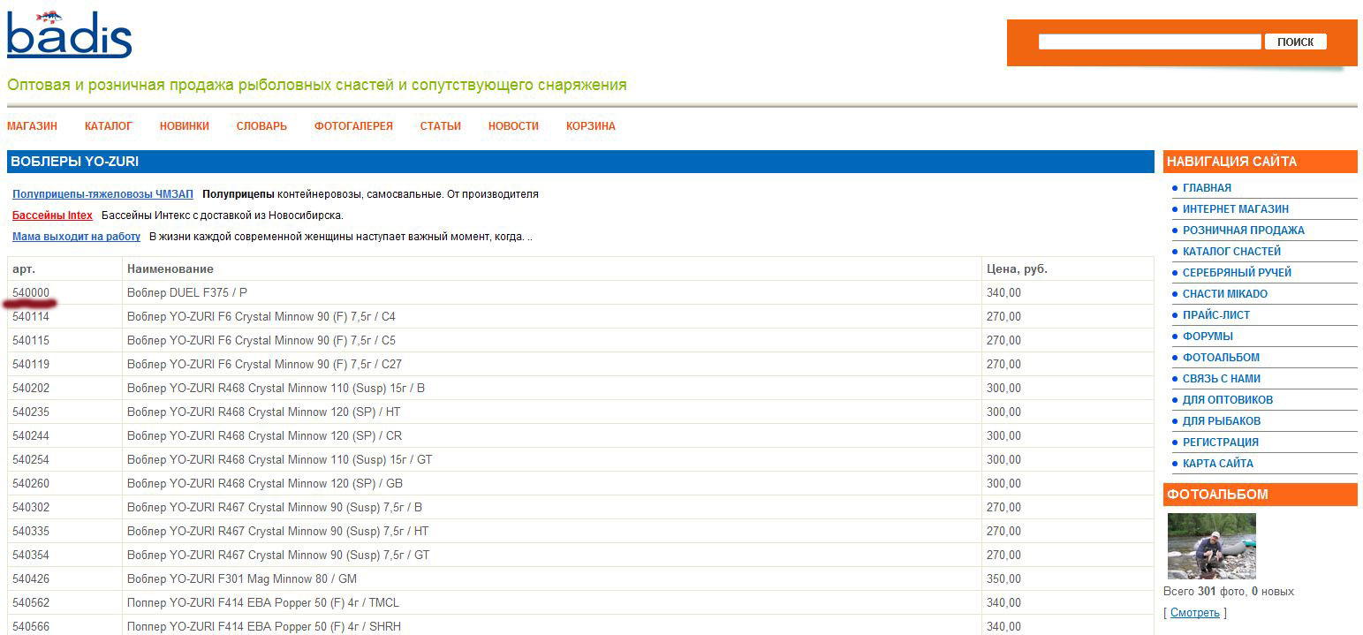Screen dimensions: 1363x635
Task: Click the badis logo
Action: coord(69,35)
